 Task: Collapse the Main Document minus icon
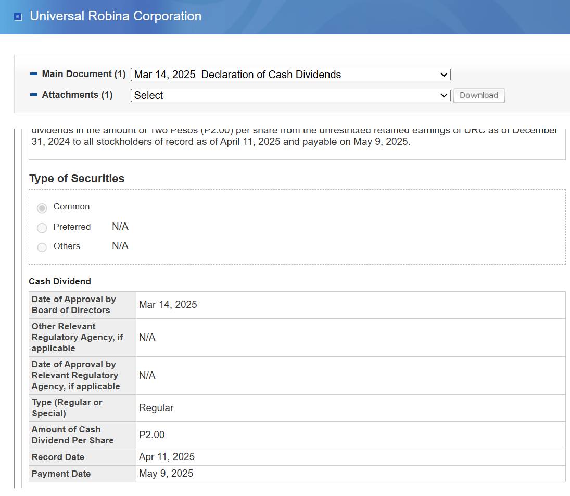tap(34, 74)
